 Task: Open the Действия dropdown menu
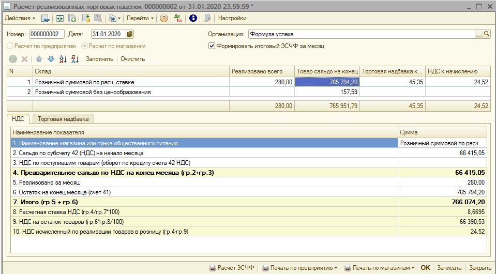[x=20, y=18]
